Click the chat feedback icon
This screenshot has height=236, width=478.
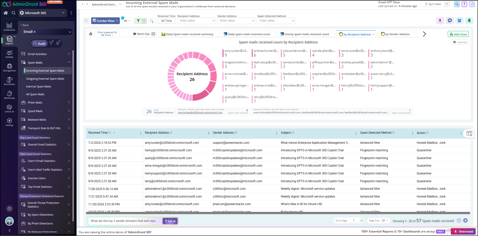(x=450, y=21)
